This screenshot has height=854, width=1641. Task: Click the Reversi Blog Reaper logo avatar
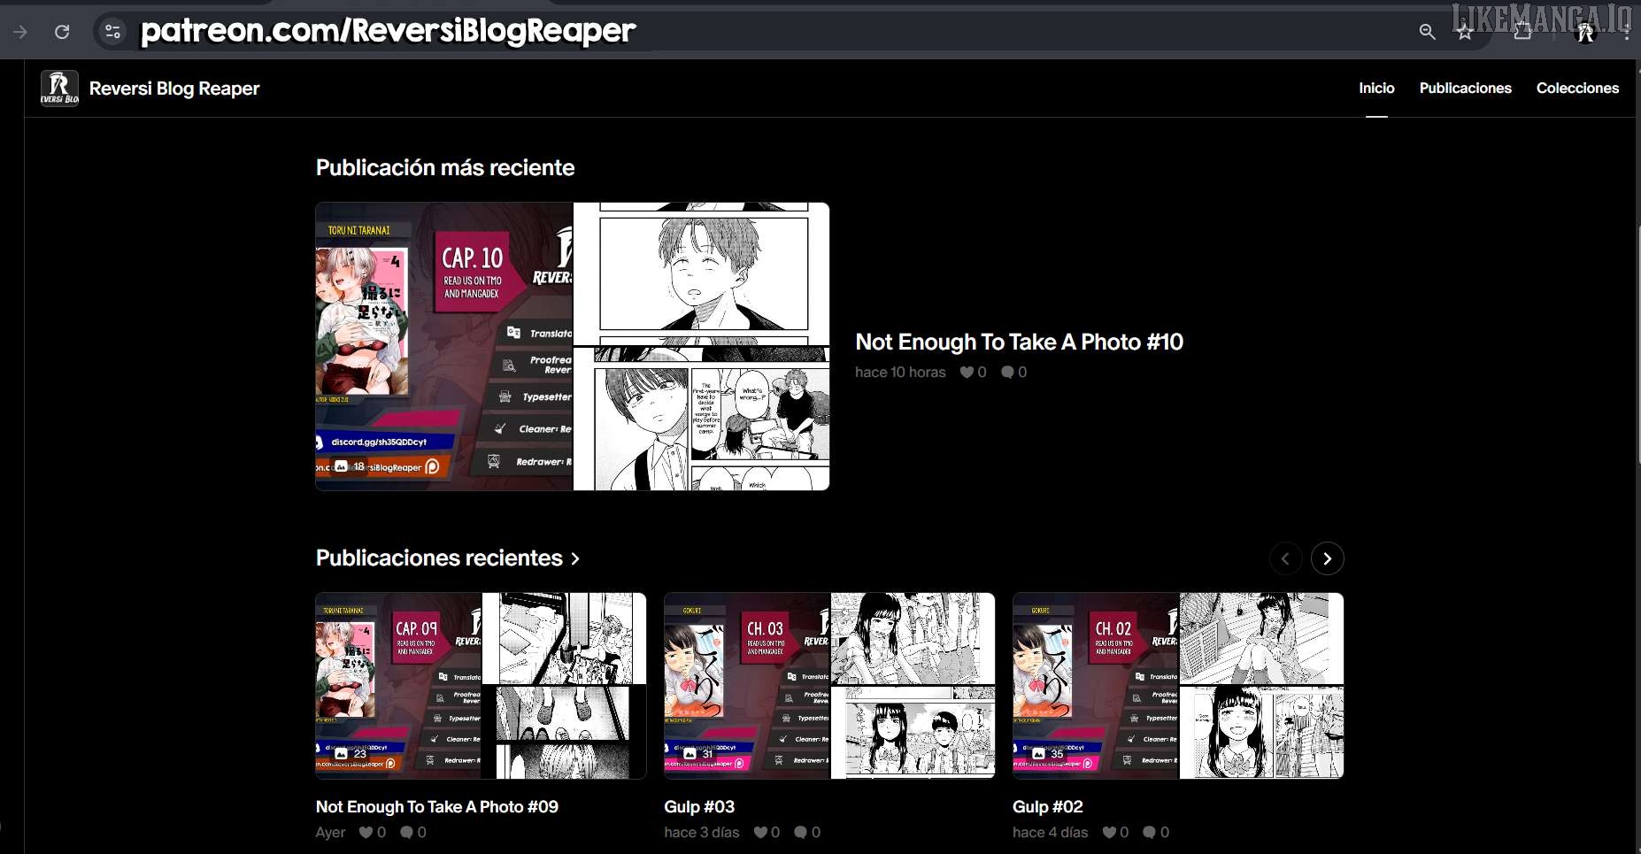pyautogui.click(x=59, y=88)
